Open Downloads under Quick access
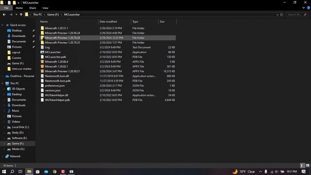Viewport: 311px width, 175px height. pyautogui.click(x=18, y=36)
